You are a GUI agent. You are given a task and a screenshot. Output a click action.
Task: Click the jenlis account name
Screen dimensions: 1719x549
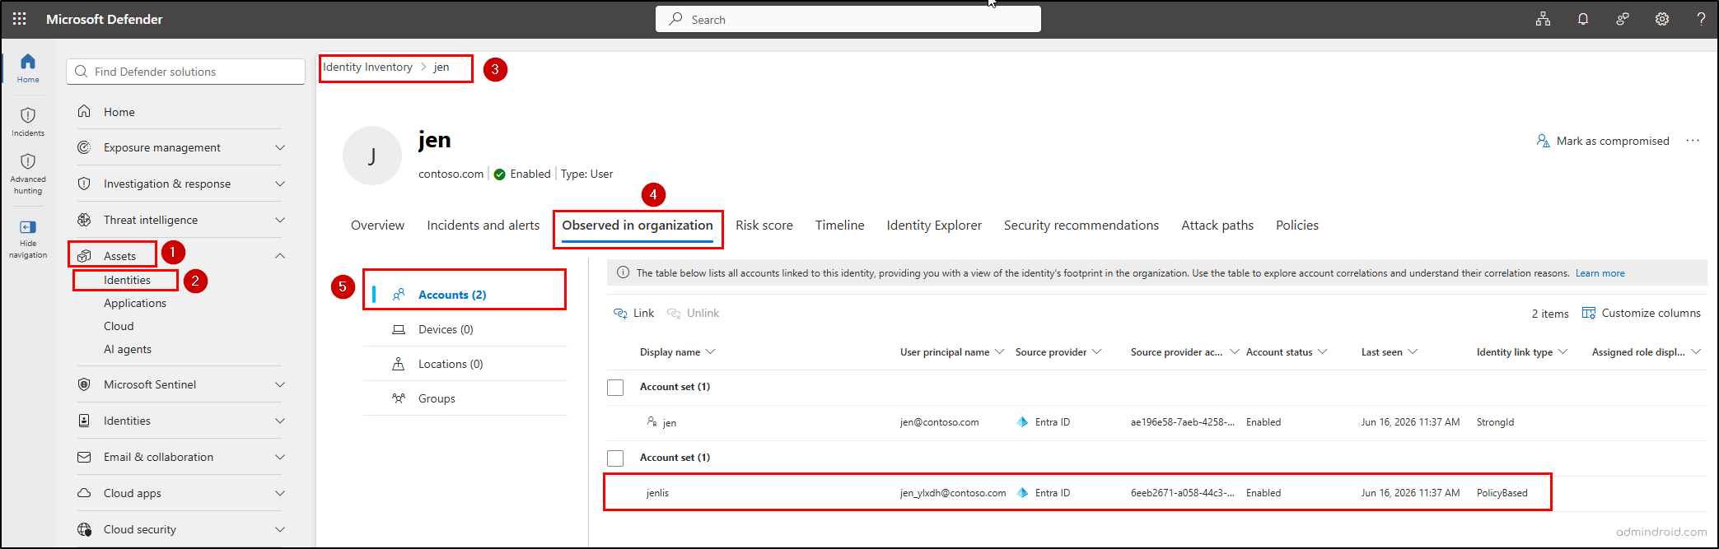657,493
